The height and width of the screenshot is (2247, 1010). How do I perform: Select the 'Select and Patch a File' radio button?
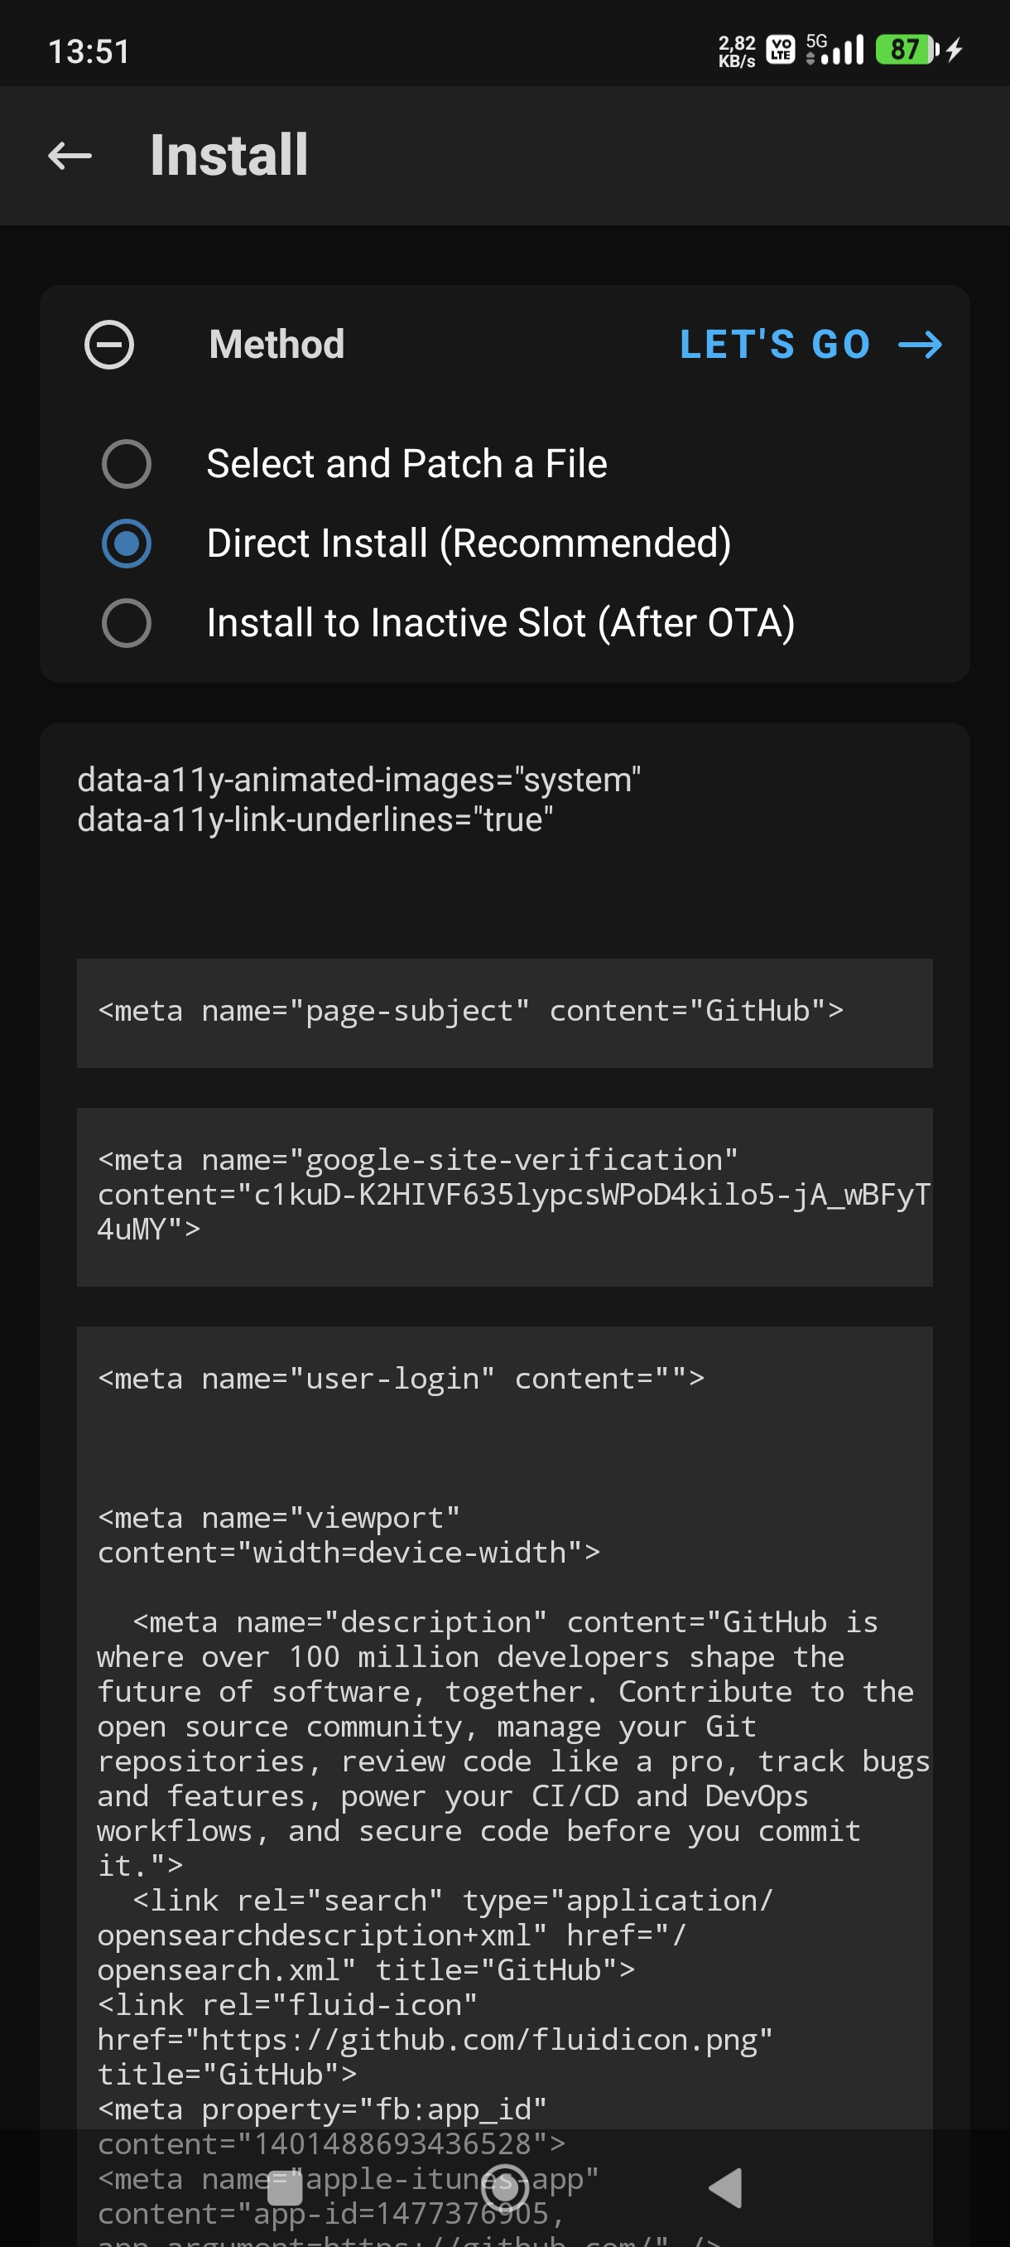pos(127,464)
